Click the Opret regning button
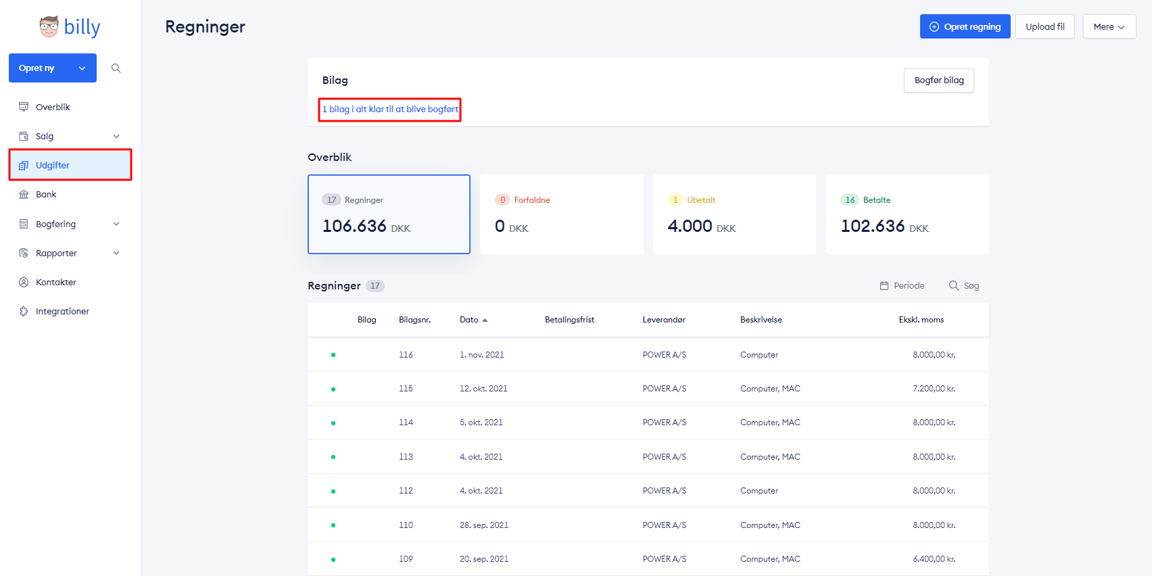The image size is (1152, 576). click(x=965, y=27)
